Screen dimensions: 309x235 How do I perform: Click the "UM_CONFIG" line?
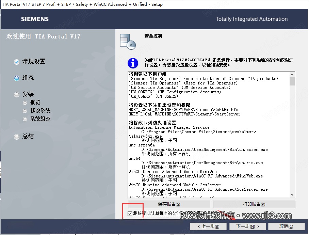[175, 92]
